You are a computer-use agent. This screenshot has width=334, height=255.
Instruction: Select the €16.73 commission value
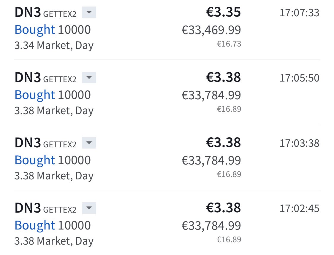pyautogui.click(x=229, y=44)
